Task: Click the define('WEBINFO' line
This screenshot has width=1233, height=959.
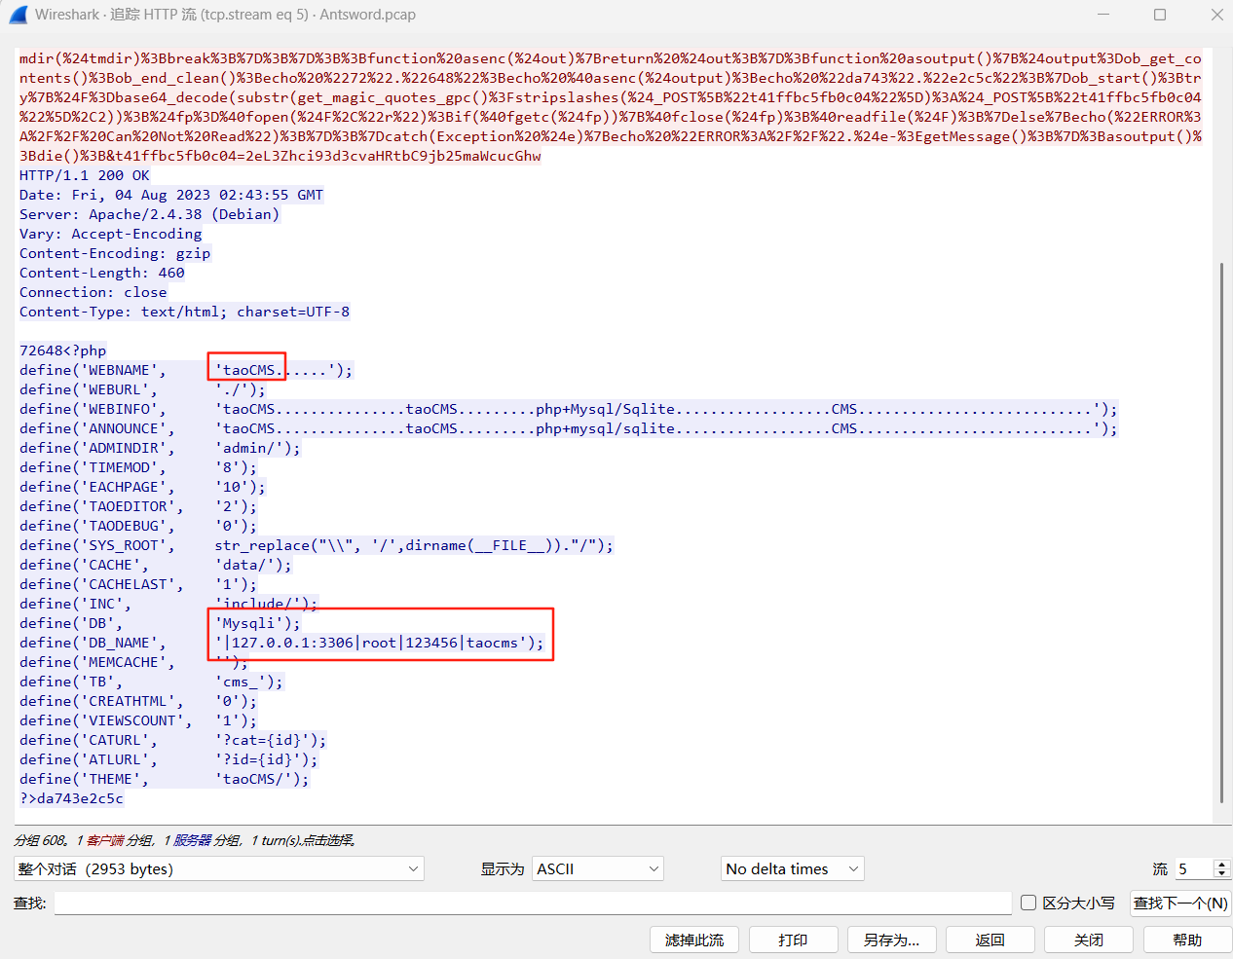Action: coord(569,409)
